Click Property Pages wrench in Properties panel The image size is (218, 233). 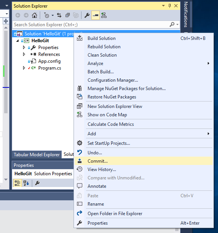37,183
